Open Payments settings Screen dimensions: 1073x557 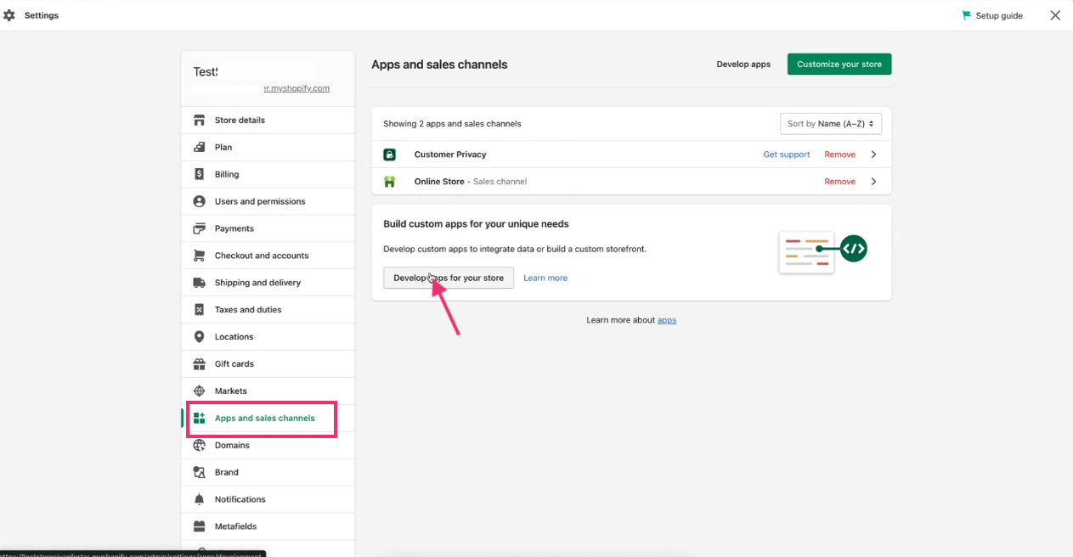(268, 228)
